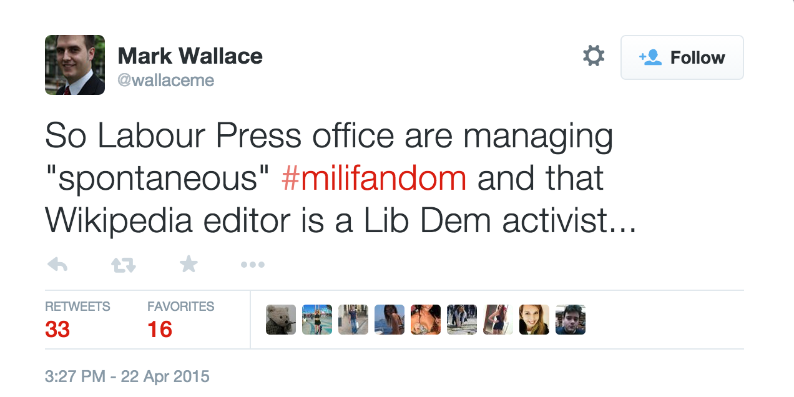794x397 pixels.
Task: Click the avatar of man in jeans
Action: point(353,320)
